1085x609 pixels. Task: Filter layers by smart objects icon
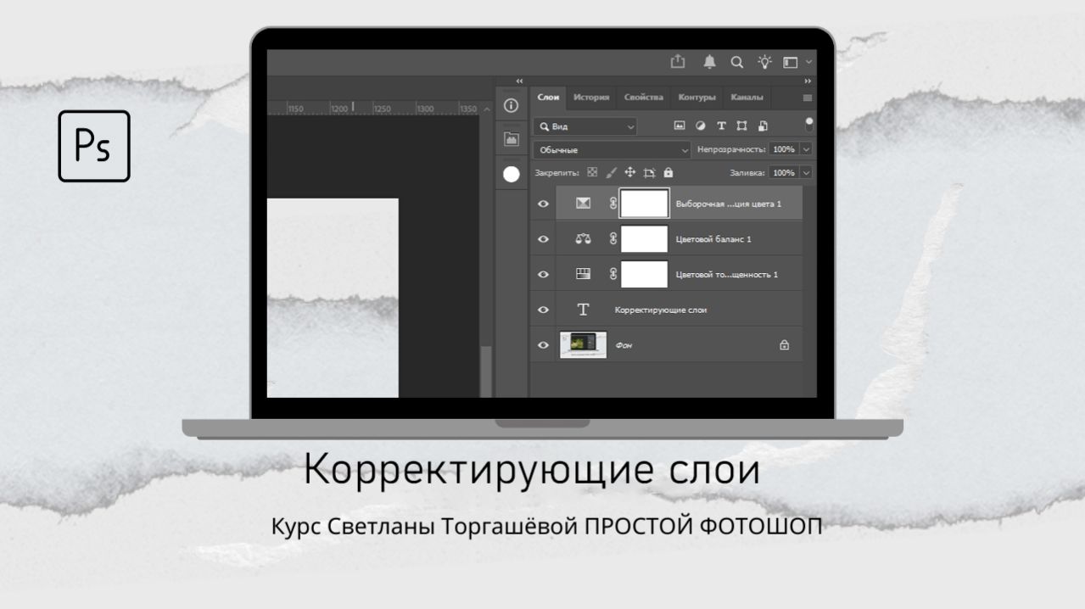click(763, 126)
